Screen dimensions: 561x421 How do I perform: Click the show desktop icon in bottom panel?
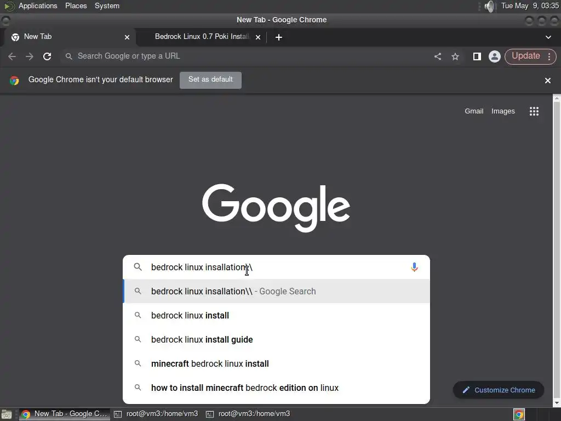tap(7, 414)
